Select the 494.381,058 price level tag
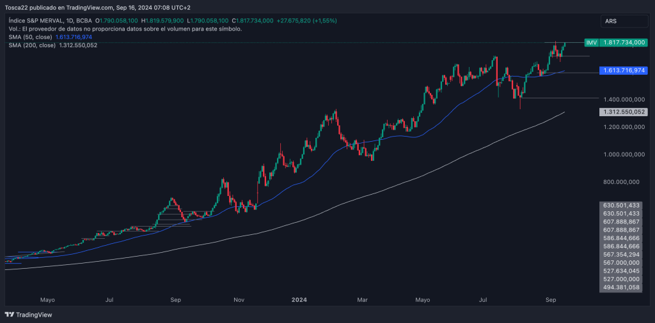This screenshot has width=655, height=323. point(621,287)
